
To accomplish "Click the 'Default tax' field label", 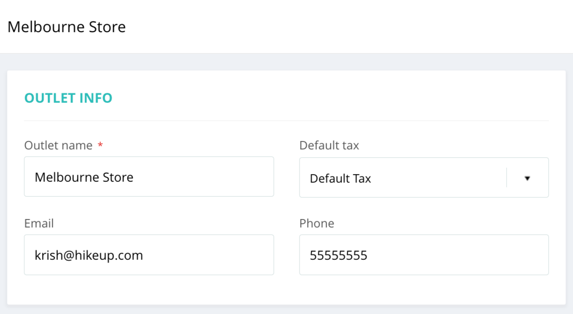I will click(329, 145).
